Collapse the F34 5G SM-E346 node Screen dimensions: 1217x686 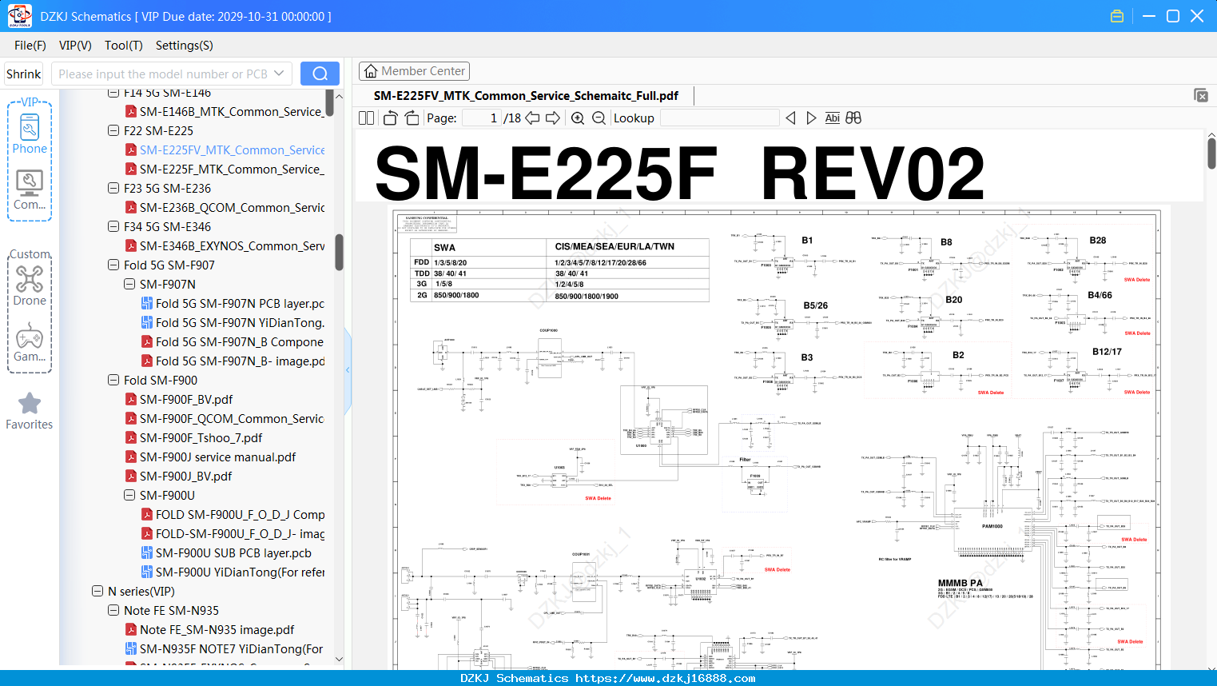(113, 227)
